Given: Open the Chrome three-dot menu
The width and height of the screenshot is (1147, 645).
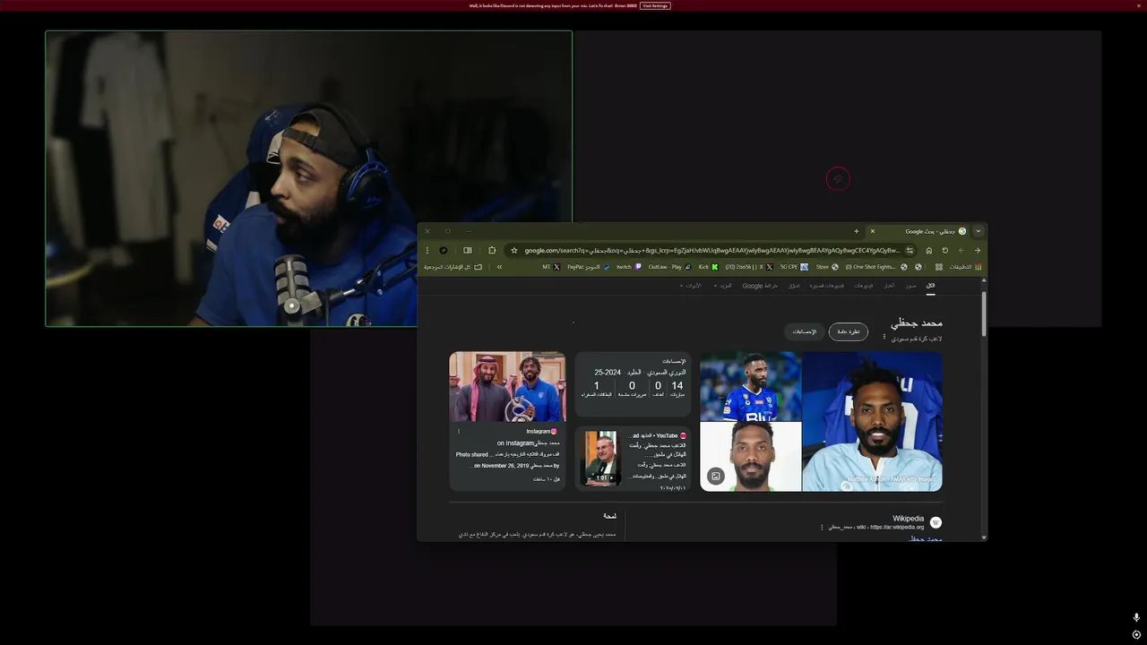Looking at the screenshot, I should [427, 251].
